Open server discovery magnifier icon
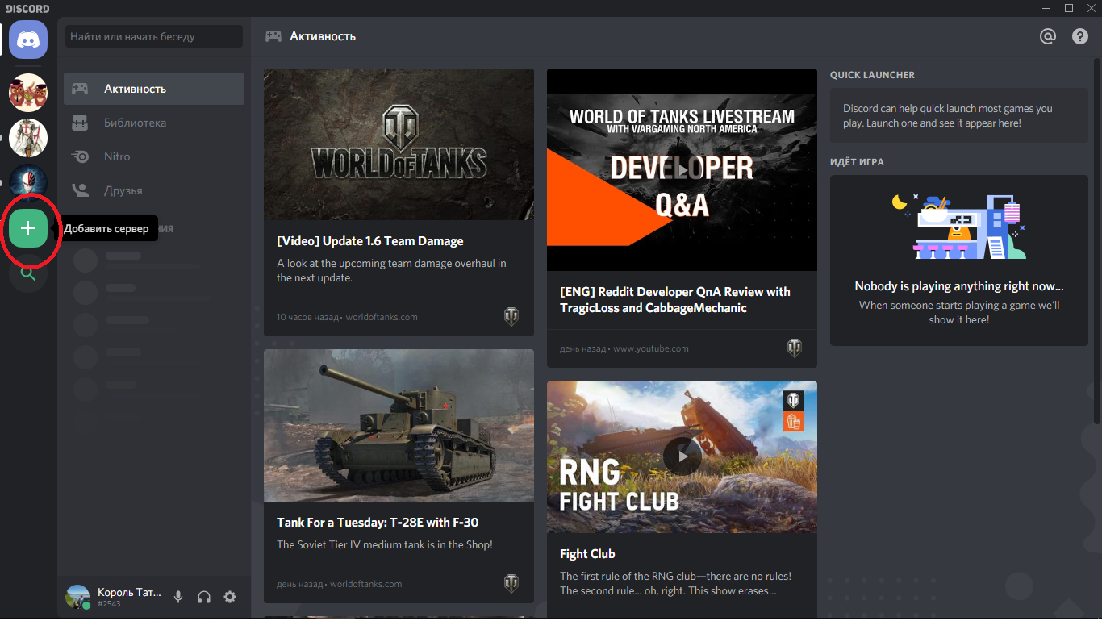1102x621 pixels. pyautogui.click(x=28, y=273)
